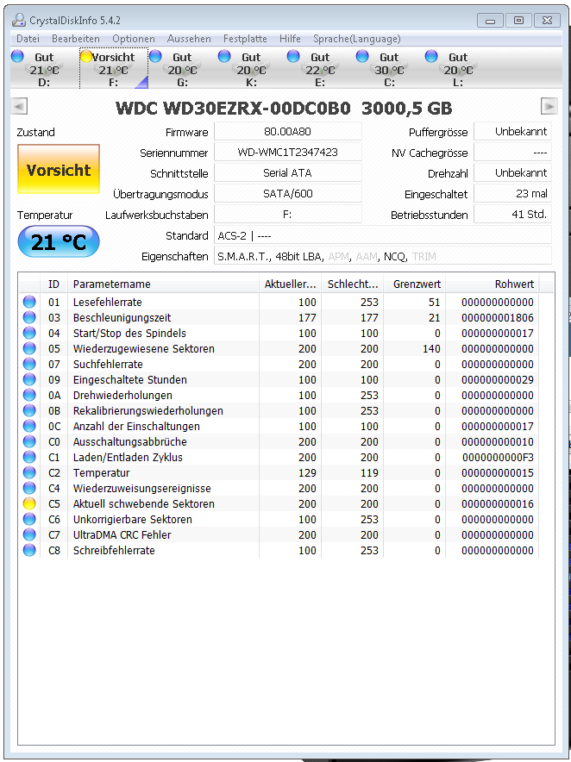Select drive L: disk tab
Screen dimensions: 571x762
tap(459, 69)
